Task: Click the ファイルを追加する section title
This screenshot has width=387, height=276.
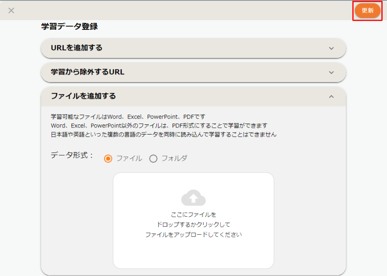Action: click(83, 96)
